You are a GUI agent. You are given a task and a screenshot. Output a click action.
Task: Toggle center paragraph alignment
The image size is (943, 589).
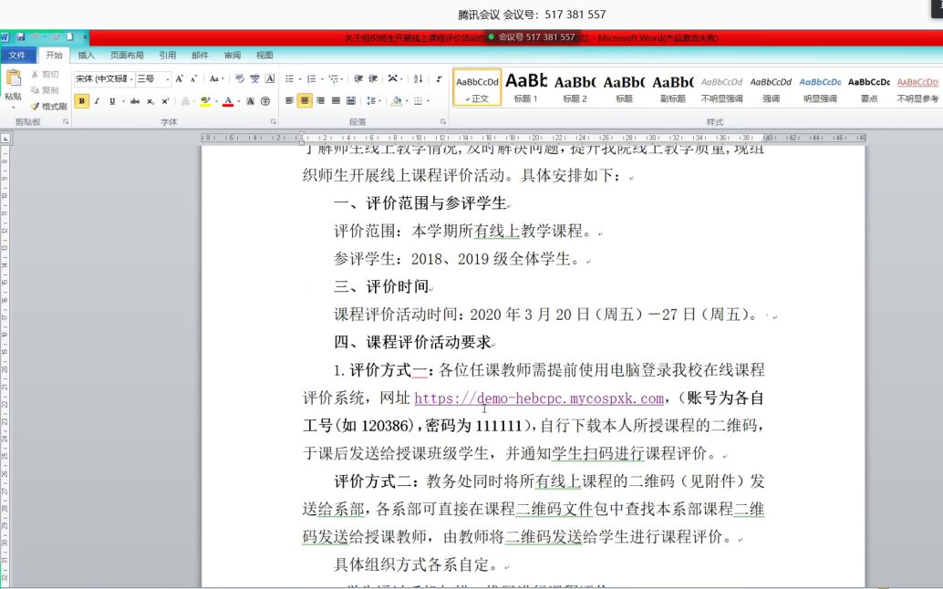pos(303,100)
